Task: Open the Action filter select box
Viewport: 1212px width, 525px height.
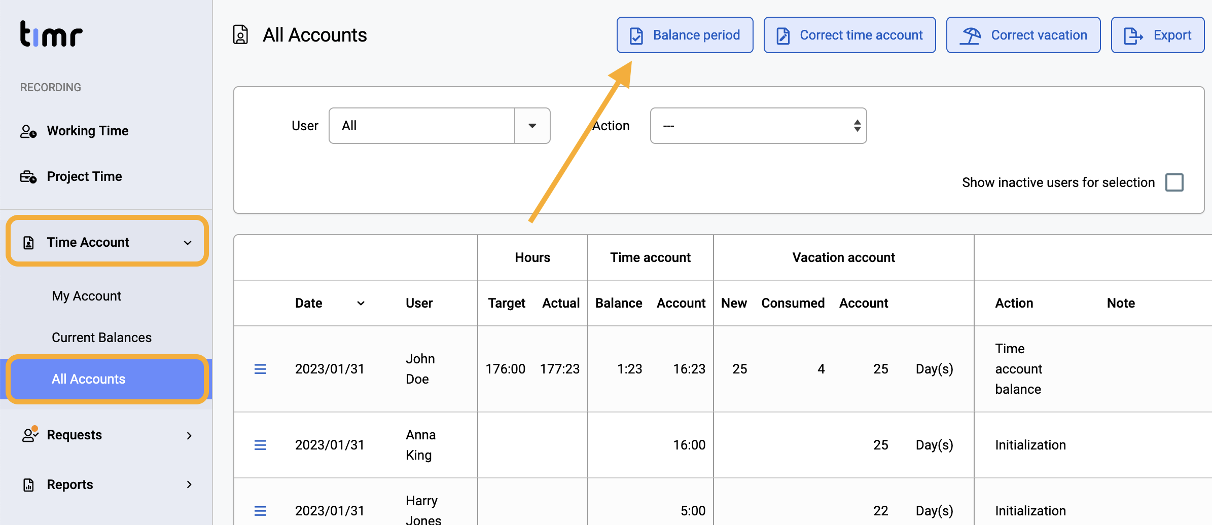Action: [758, 126]
